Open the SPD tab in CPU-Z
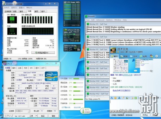The width and height of the screenshot is (161, 119). point(31,68)
